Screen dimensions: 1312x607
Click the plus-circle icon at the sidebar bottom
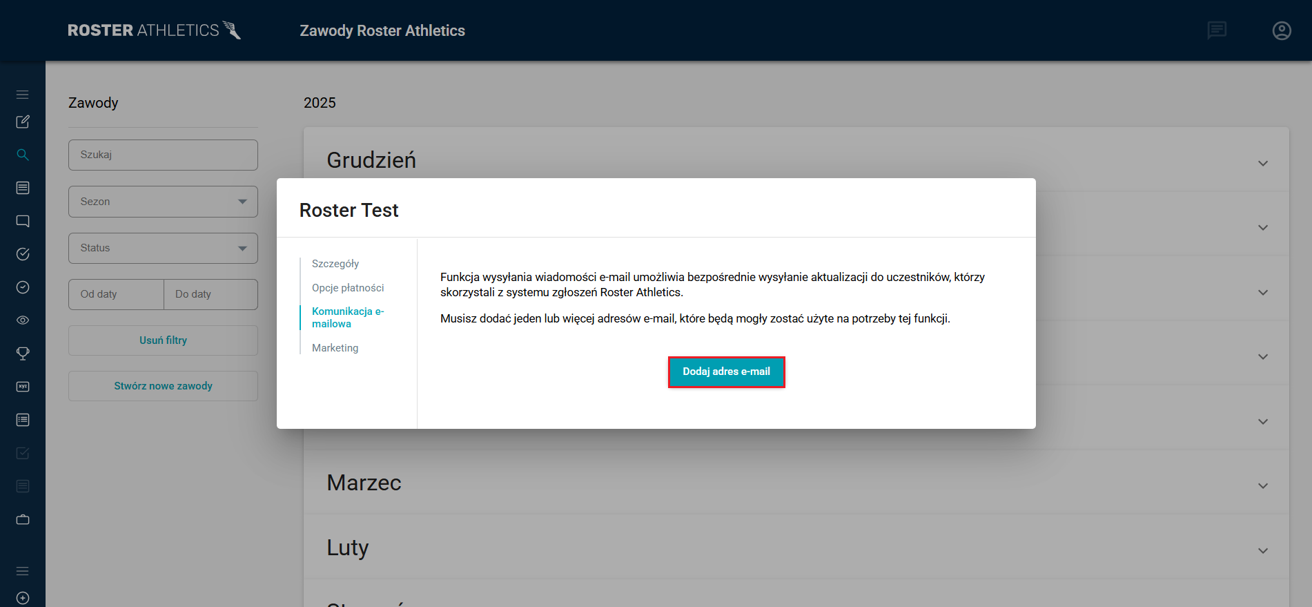(23, 598)
